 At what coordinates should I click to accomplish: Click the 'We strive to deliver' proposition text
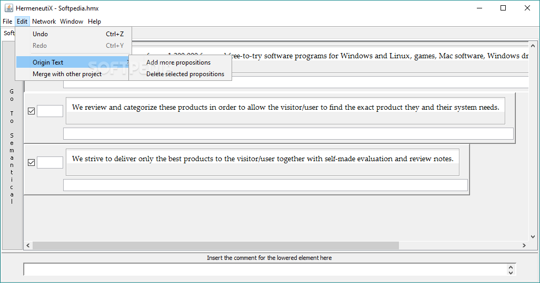(263, 159)
